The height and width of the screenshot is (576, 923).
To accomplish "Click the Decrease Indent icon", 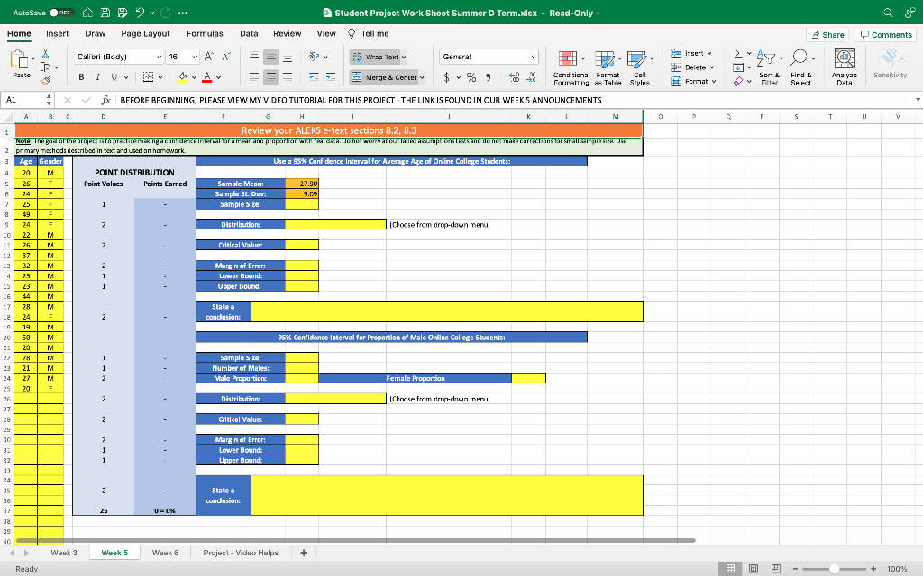I will point(314,76).
